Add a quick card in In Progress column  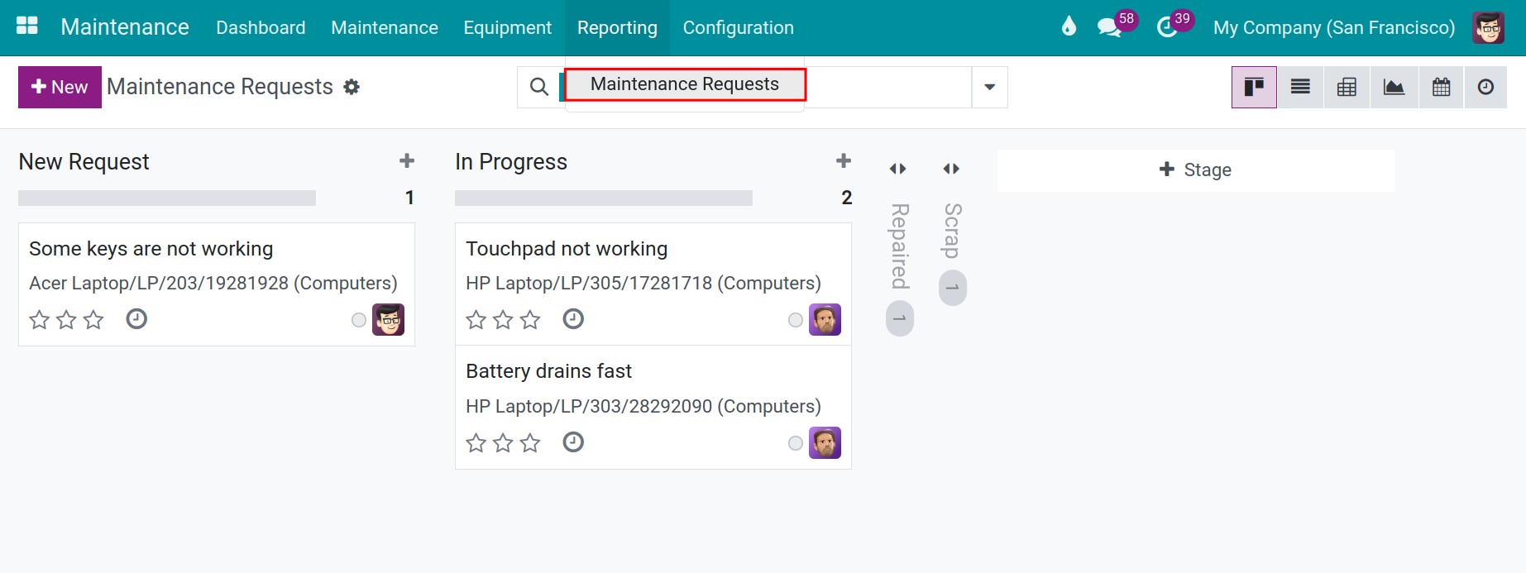[844, 160]
